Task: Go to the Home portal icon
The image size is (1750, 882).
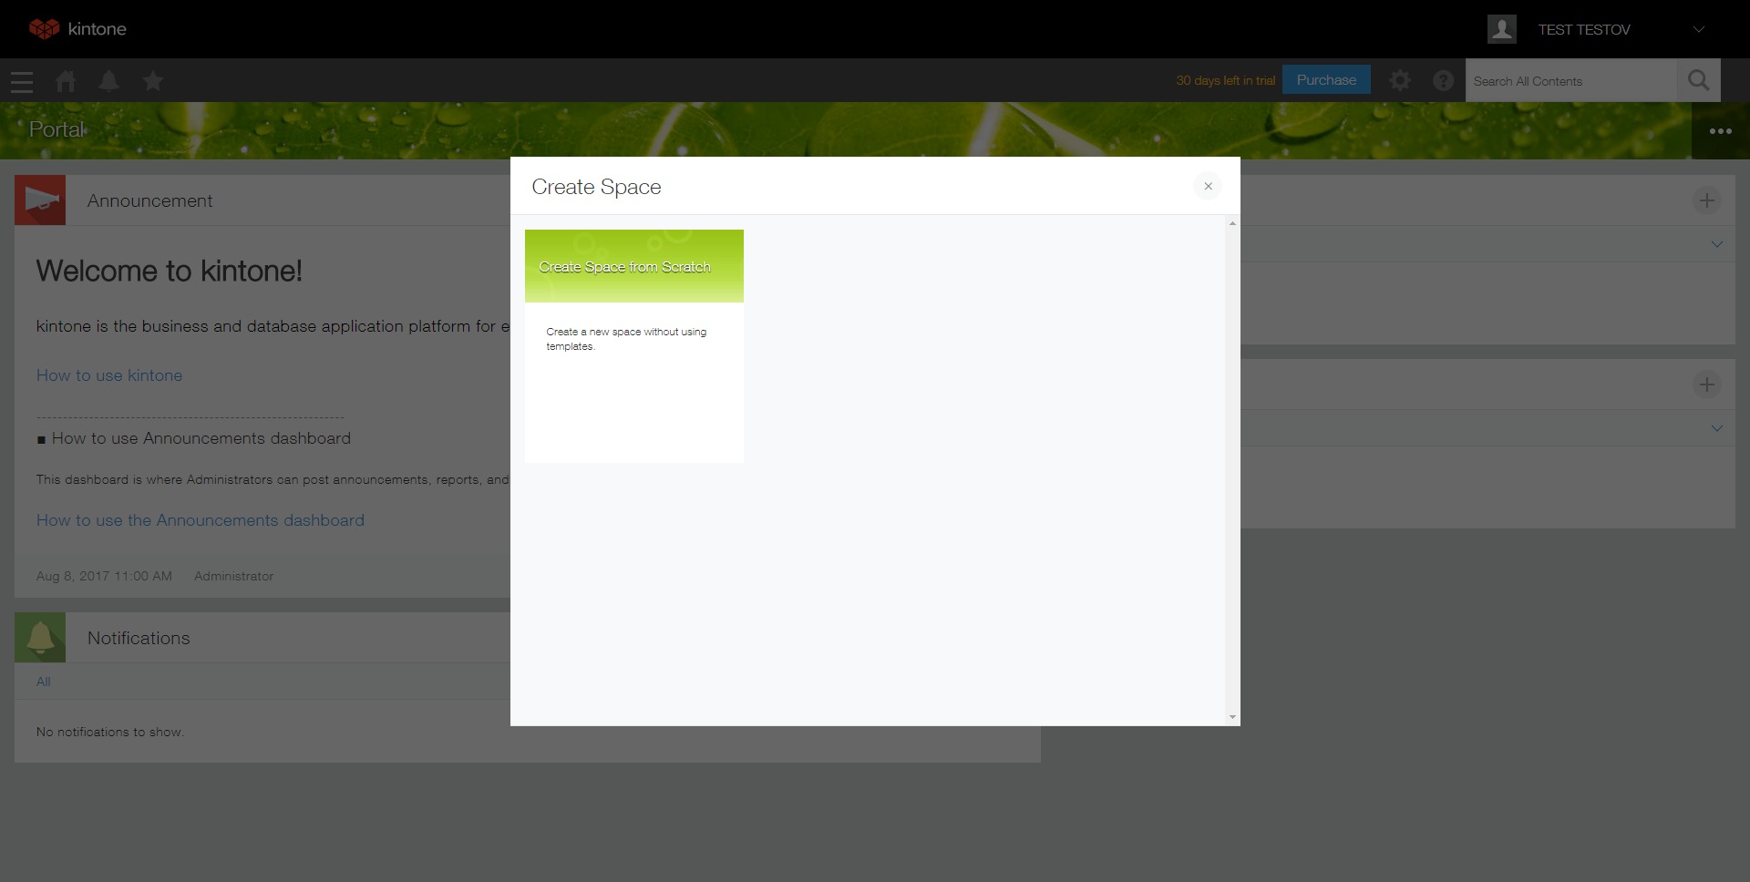Action: pos(66,82)
